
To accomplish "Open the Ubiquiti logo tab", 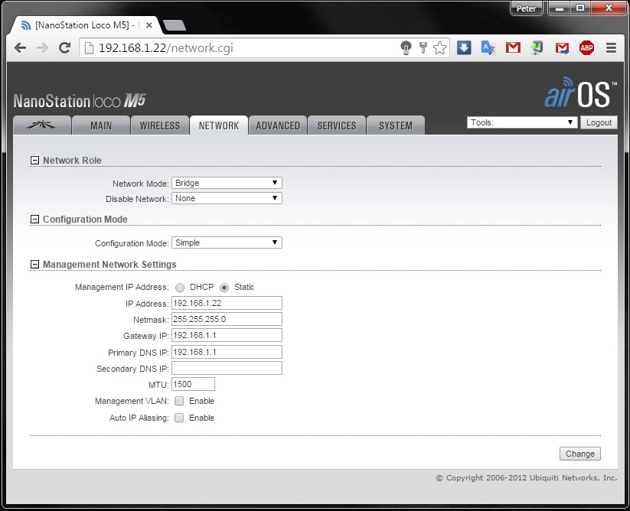I will coord(42,125).
